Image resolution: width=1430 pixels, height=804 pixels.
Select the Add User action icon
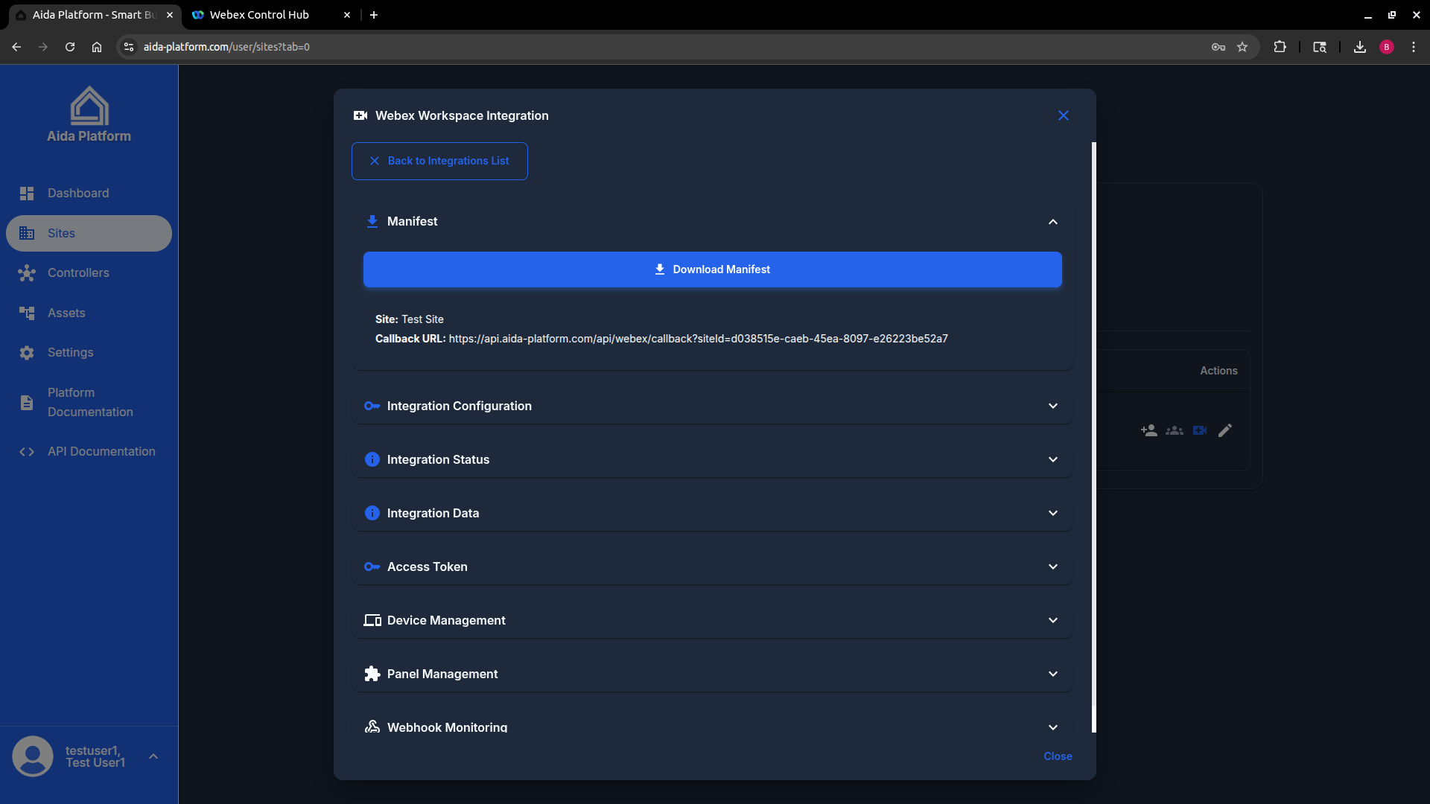[1148, 430]
